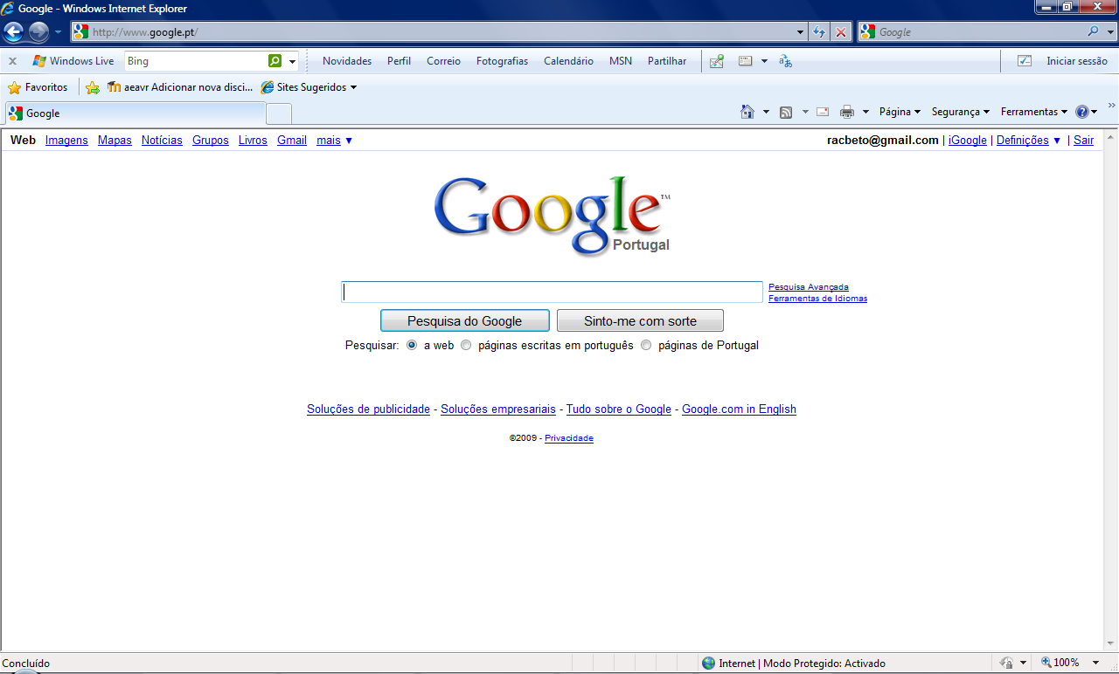Click Correio in the Windows Live toolbar

tap(443, 61)
